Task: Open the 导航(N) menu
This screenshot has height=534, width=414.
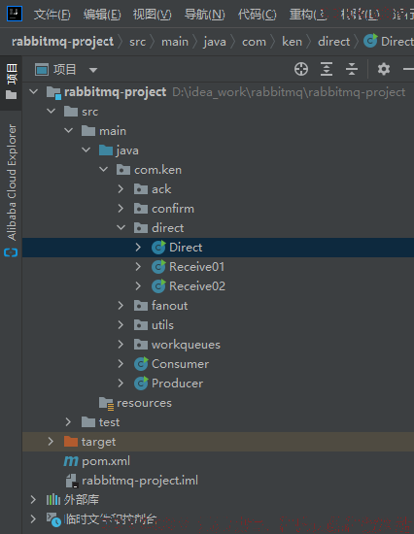Action: (204, 15)
